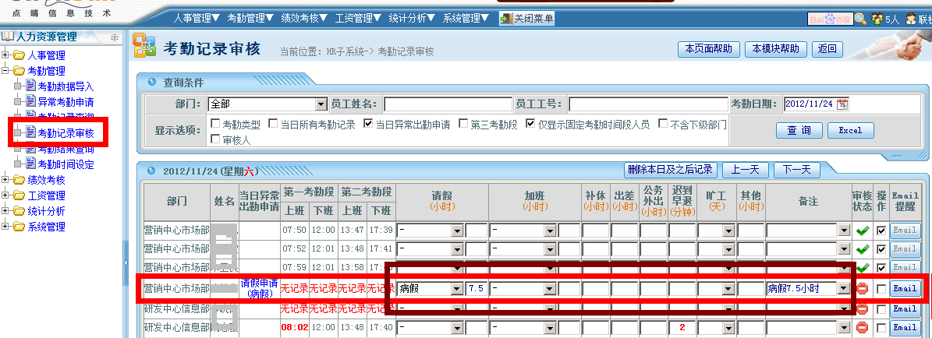The image size is (932, 338).
Task: Enable the 考勤类型 checkbox
Action: tap(215, 124)
